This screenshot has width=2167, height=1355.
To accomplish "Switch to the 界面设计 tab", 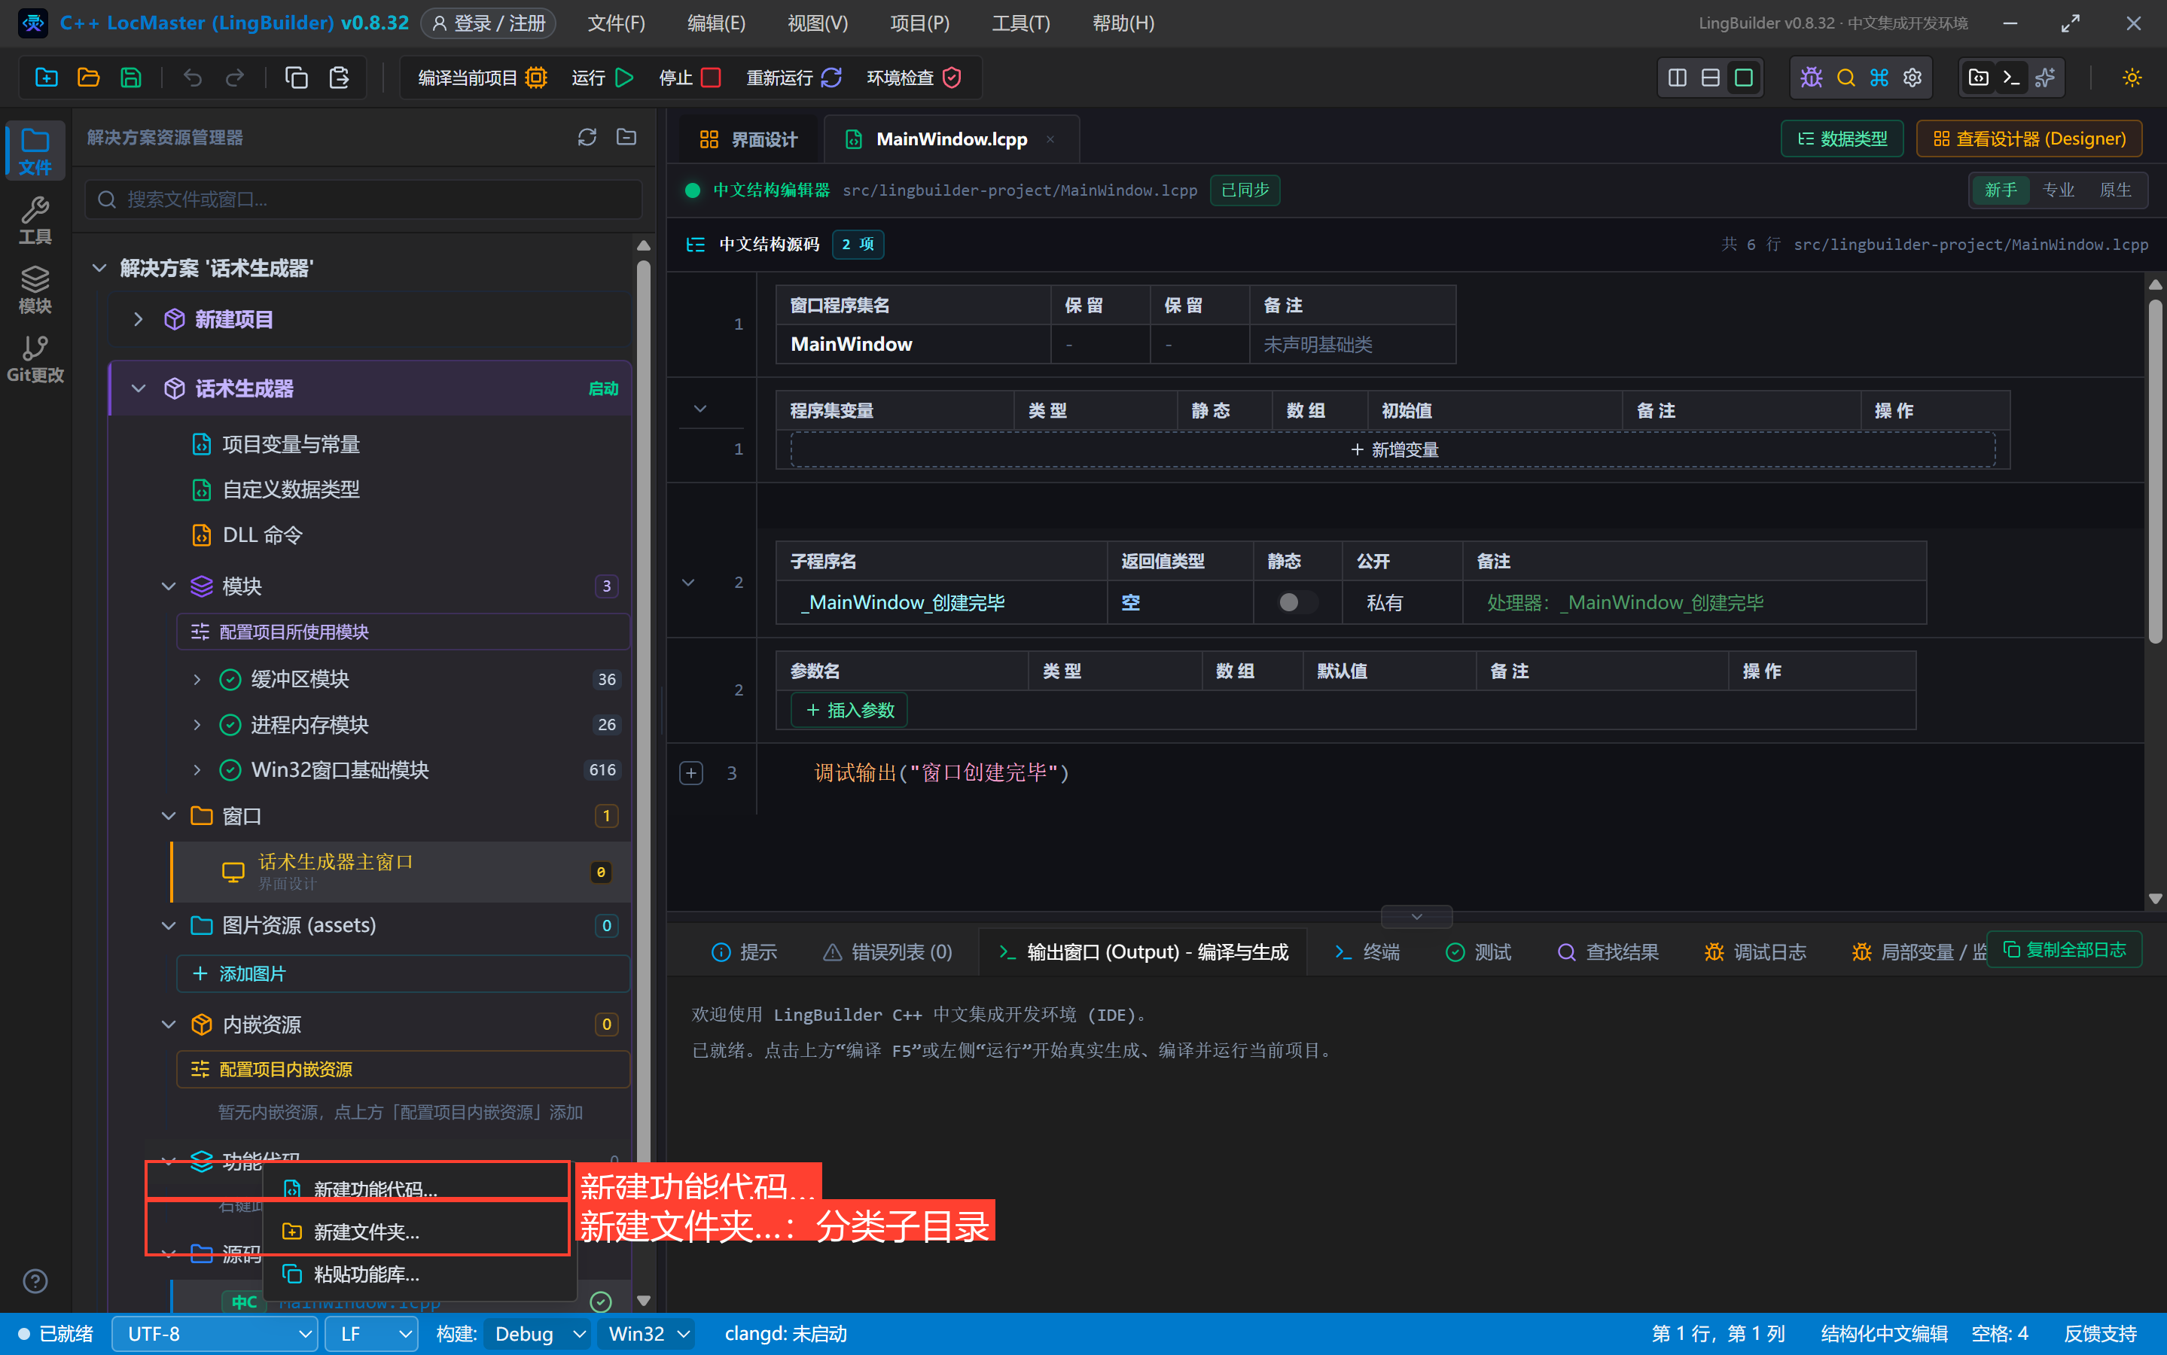I will pyautogui.click(x=748, y=139).
